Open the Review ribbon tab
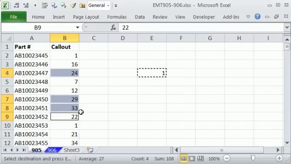The image size is (291, 164). pos(160,17)
